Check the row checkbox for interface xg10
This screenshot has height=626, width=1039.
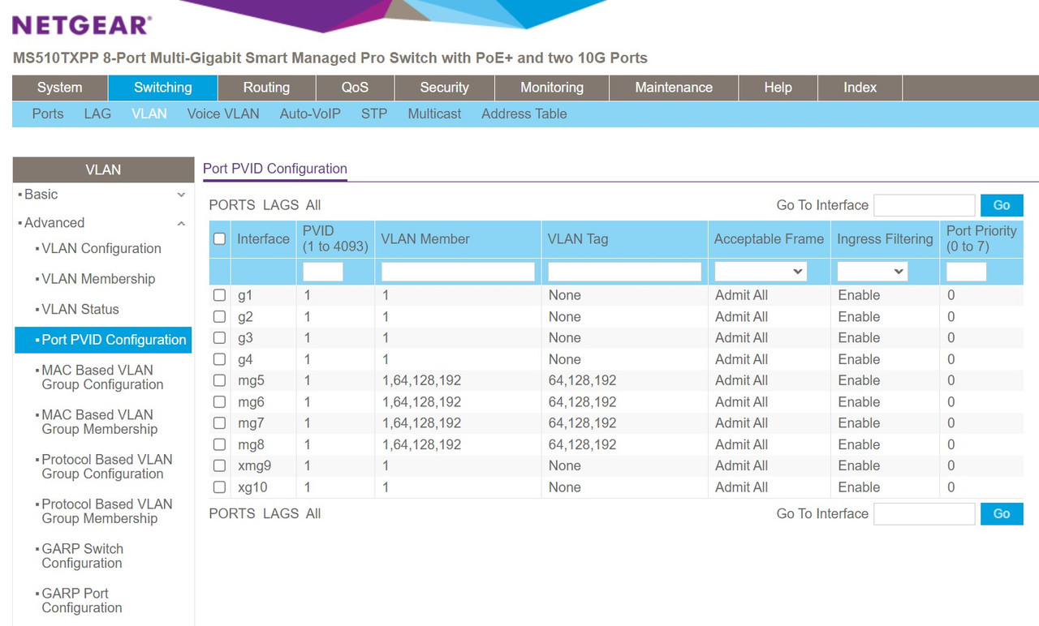[x=219, y=487]
